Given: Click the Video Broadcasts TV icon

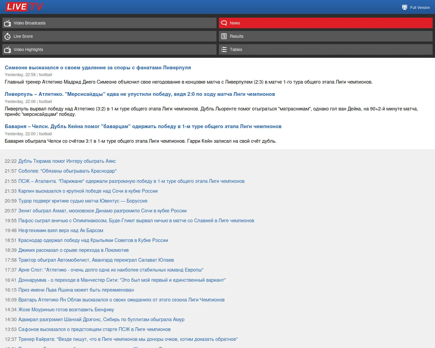Looking at the screenshot, I should [7, 23].
